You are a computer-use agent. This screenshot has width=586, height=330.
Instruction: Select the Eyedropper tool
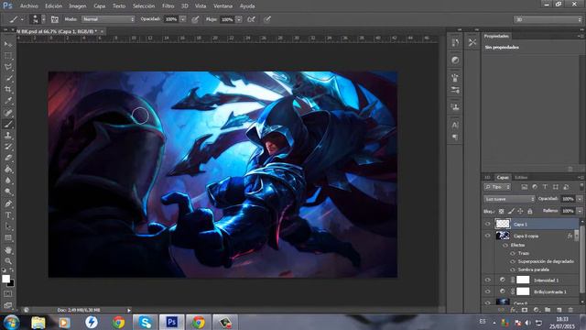[8, 101]
